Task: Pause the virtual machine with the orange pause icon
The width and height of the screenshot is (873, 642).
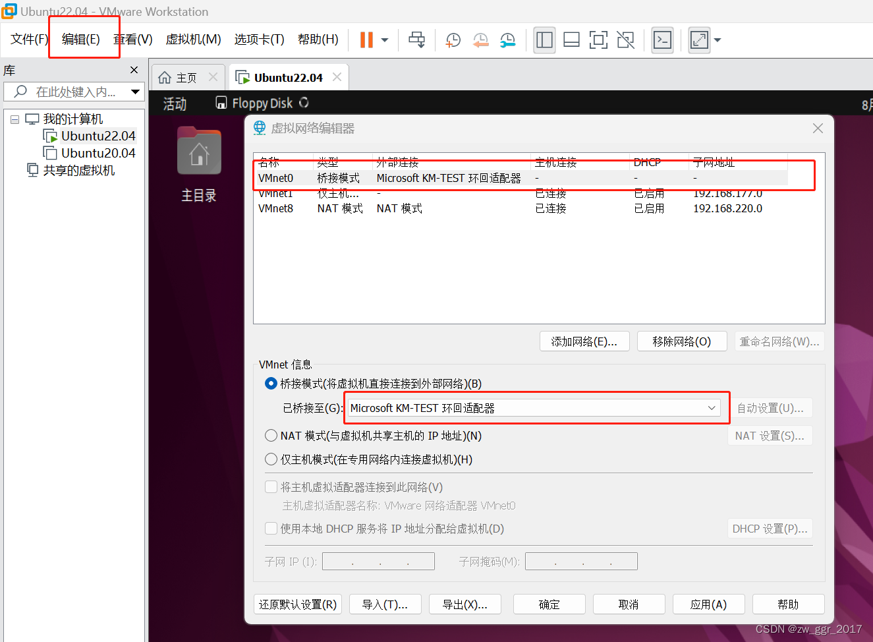Action: pyautogui.click(x=366, y=40)
